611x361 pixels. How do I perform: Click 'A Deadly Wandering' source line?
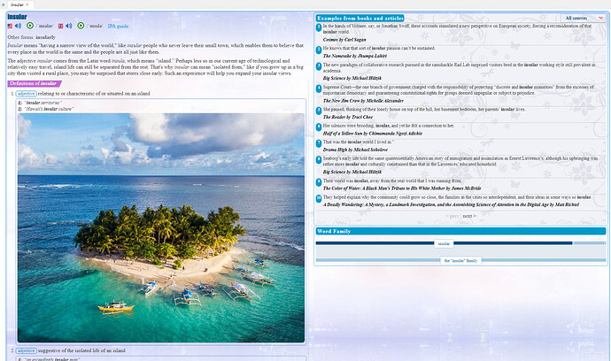coord(451,205)
